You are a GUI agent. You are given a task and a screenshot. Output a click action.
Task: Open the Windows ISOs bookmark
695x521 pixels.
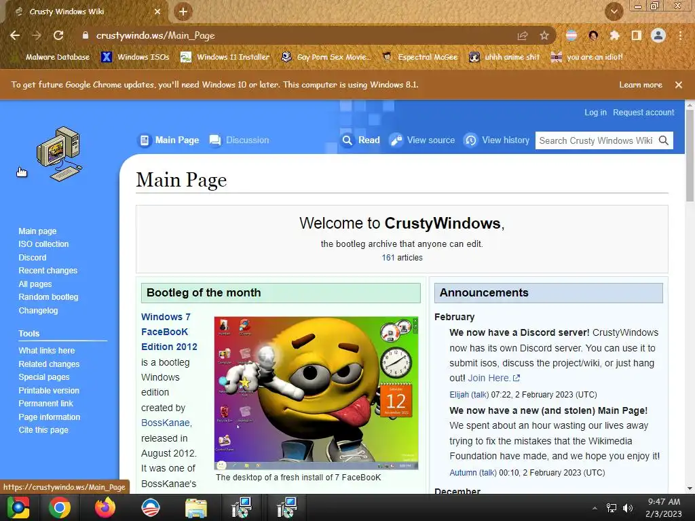click(x=135, y=57)
